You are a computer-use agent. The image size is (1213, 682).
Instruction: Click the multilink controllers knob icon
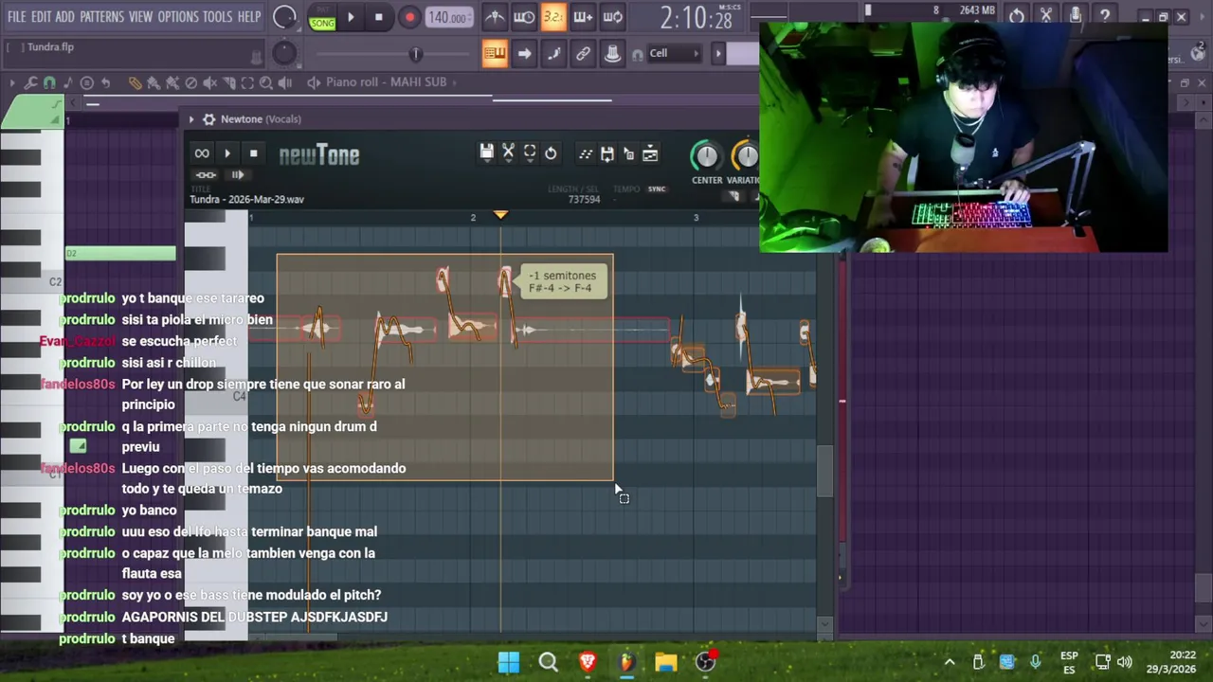[x=612, y=53]
